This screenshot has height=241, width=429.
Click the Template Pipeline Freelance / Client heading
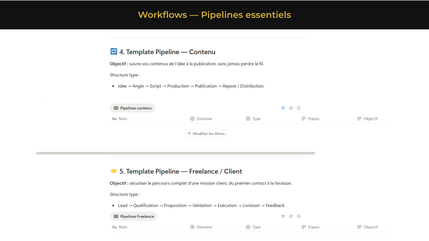point(181,171)
